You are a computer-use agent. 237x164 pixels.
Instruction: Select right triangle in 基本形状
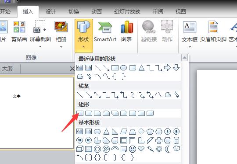click(115, 132)
